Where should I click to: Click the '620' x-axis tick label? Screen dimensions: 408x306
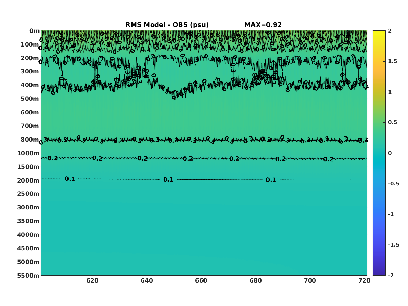92,281
